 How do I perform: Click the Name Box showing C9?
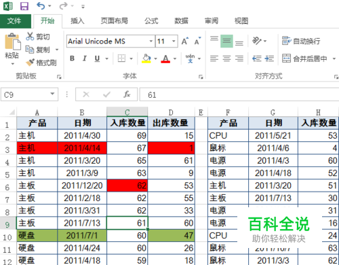pyautogui.click(x=25, y=94)
